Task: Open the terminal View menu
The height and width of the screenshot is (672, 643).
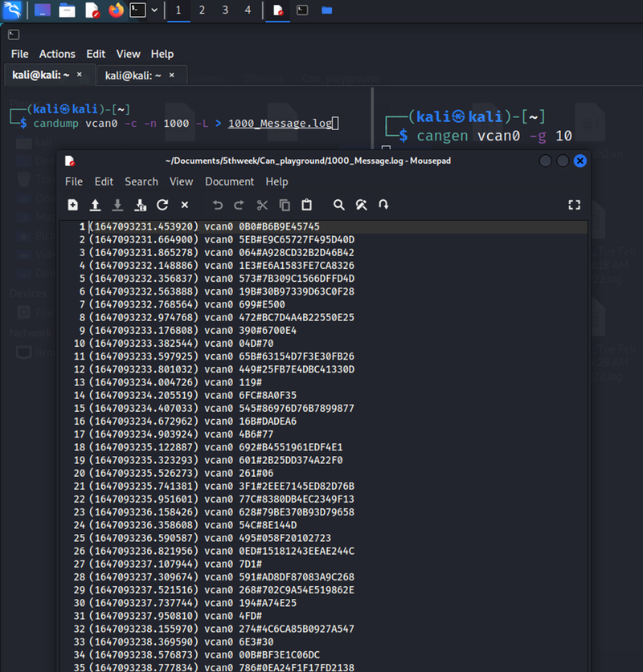Action: (129, 54)
